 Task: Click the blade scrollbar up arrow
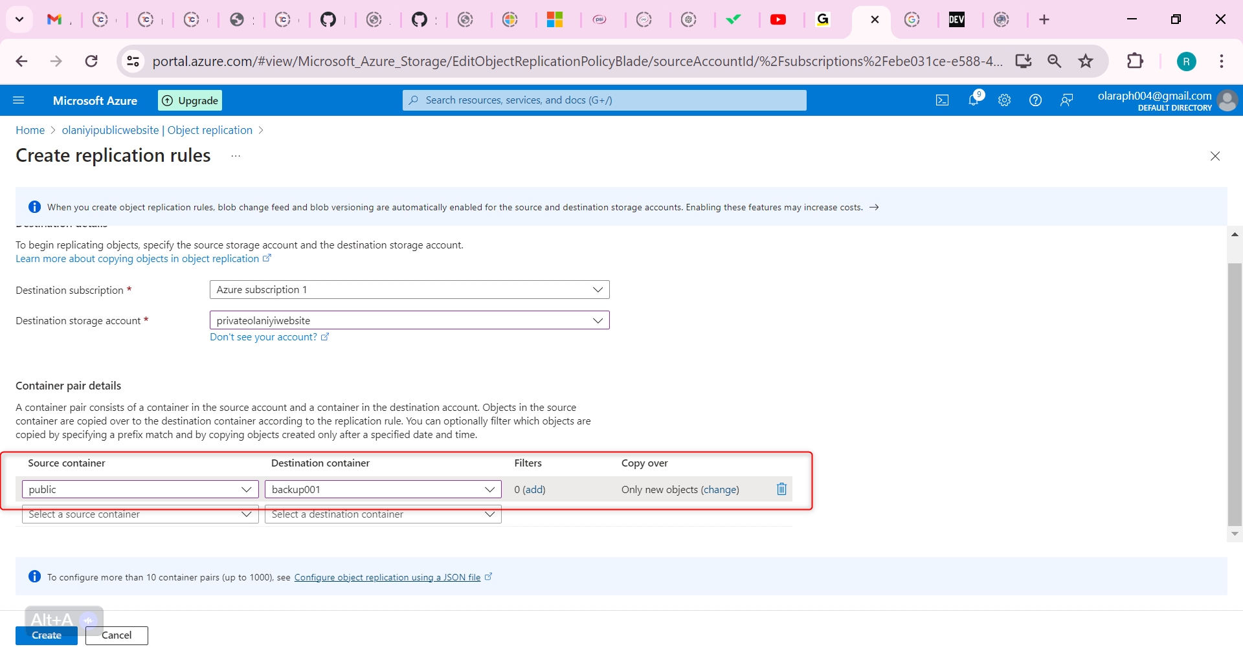pyautogui.click(x=1235, y=234)
